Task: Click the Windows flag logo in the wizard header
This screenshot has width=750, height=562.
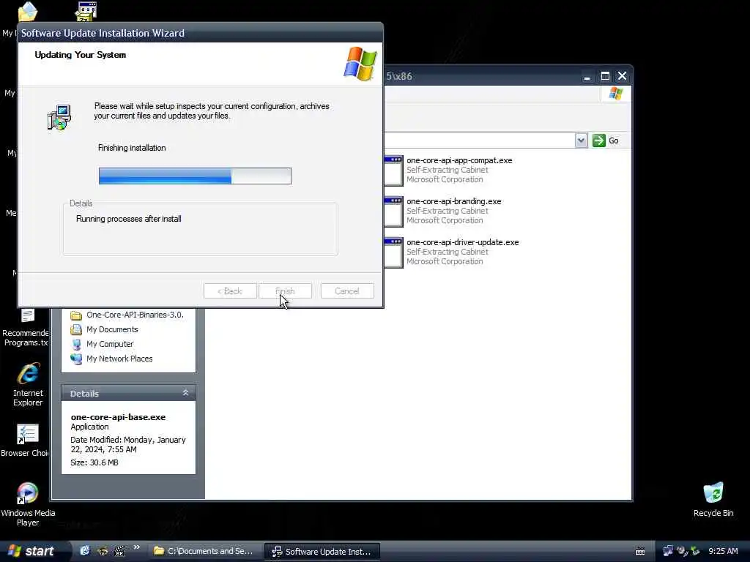Action: (360, 64)
